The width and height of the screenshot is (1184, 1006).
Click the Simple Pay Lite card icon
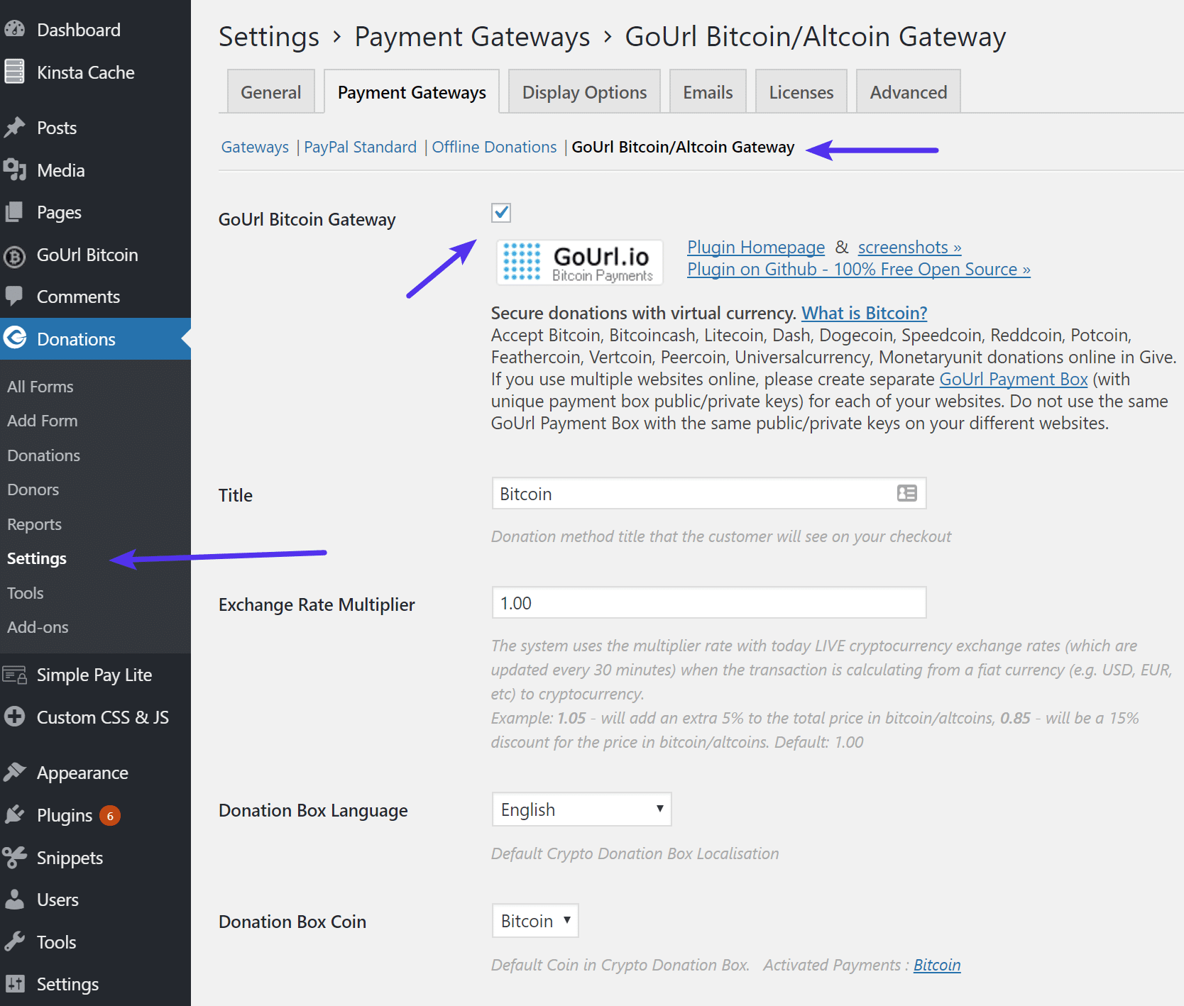pos(14,675)
